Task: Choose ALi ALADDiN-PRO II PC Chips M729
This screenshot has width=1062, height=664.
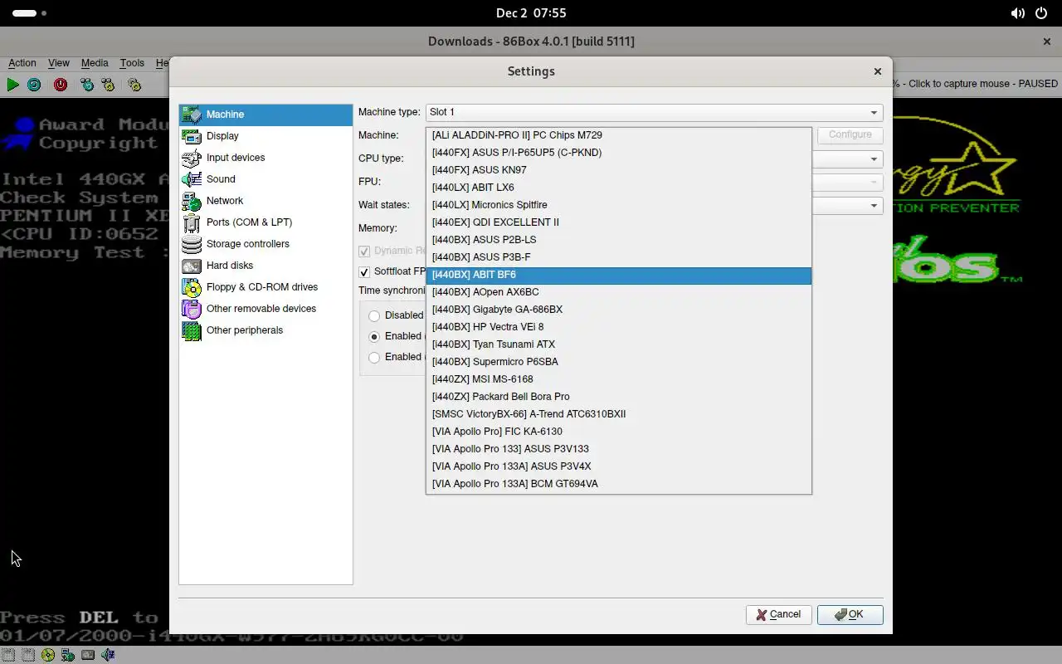Action: tap(619, 135)
